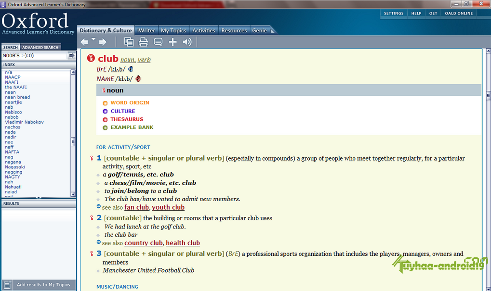Image resolution: width=491 pixels, height=291 pixels.
Task: Click the plus add-to-topics icon
Action: pos(173,42)
